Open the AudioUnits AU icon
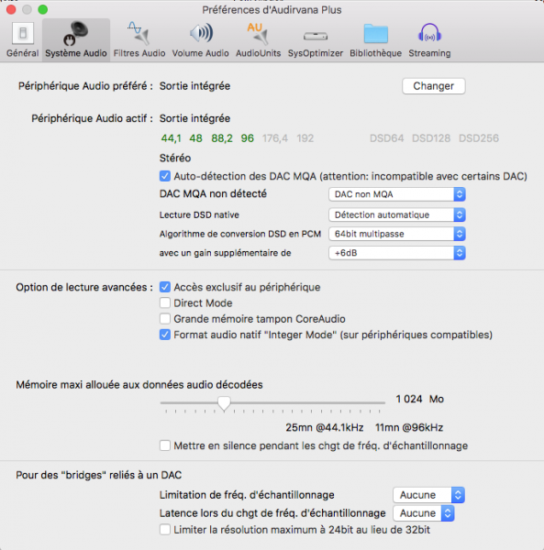Viewport: 544px width, 550px height. [258, 33]
